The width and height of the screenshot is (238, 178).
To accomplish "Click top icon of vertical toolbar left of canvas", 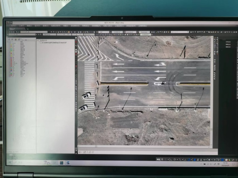I will tap(76, 38).
